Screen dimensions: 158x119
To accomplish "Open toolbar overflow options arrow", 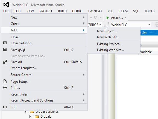I will pyautogui.click(x=105, y=26).
